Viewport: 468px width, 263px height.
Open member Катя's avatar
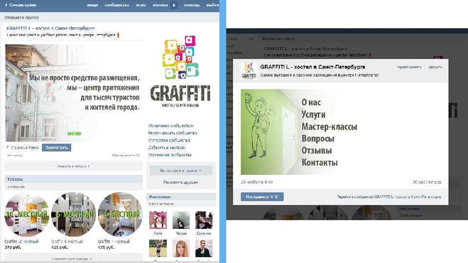(158, 220)
